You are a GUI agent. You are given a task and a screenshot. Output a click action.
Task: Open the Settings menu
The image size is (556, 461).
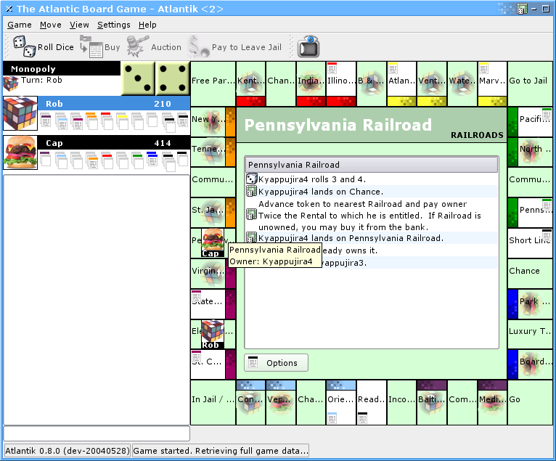pos(114,25)
